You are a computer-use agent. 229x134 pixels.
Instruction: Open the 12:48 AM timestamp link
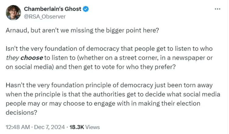[18, 127]
